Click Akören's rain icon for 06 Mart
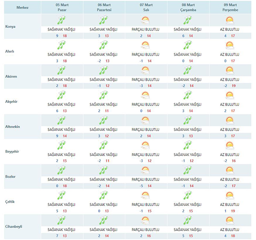256x240 pixels. 104,70
